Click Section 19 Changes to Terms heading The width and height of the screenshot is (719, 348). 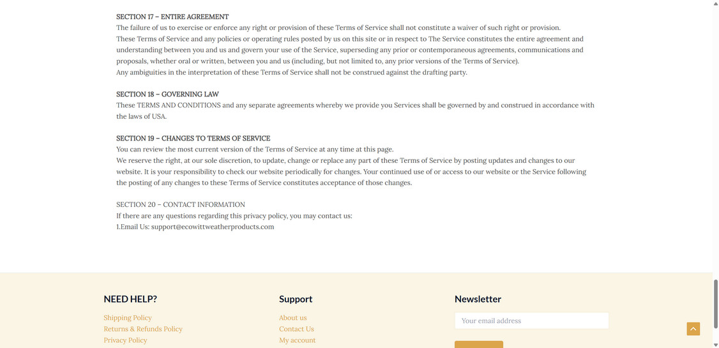coord(193,138)
